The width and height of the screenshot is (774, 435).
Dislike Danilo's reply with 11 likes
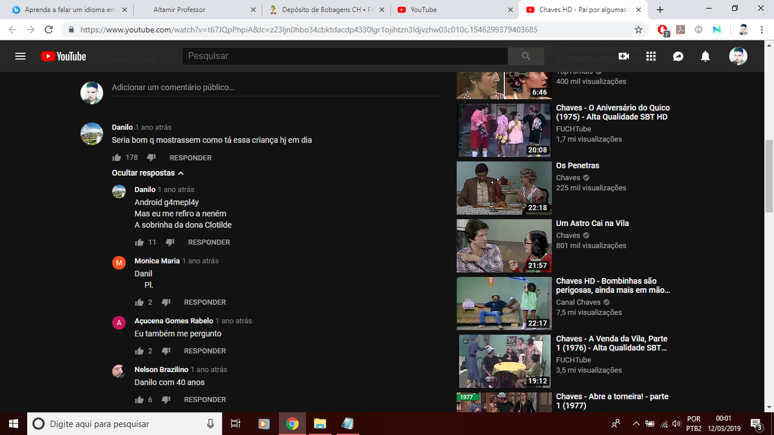click(x=170, y=242)
